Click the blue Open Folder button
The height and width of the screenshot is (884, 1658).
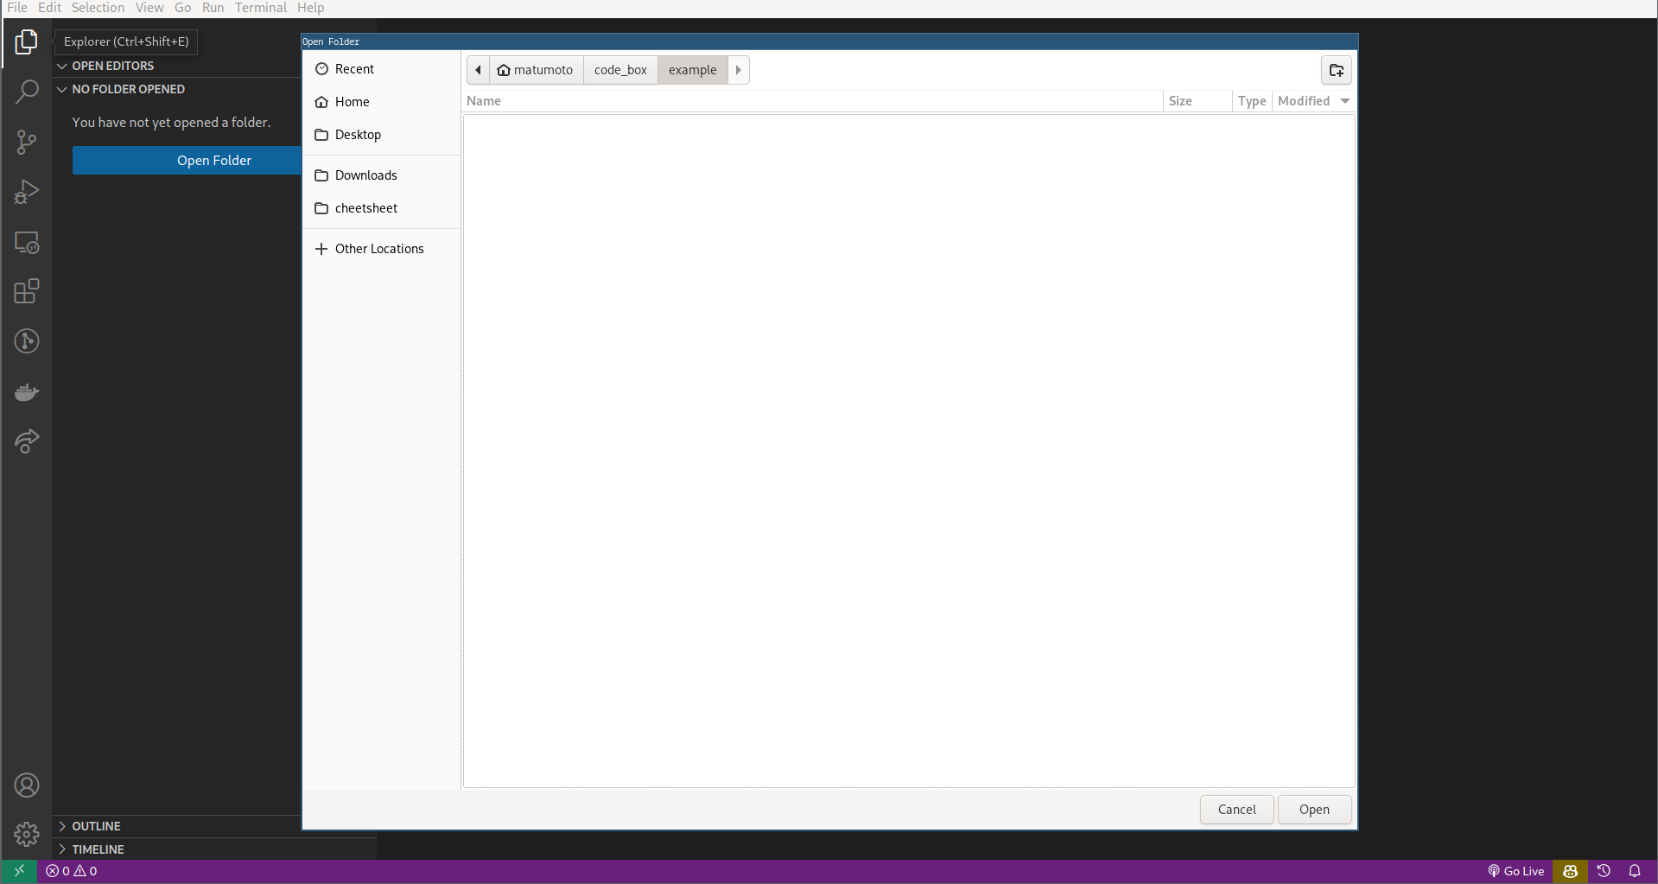[187, 160]
